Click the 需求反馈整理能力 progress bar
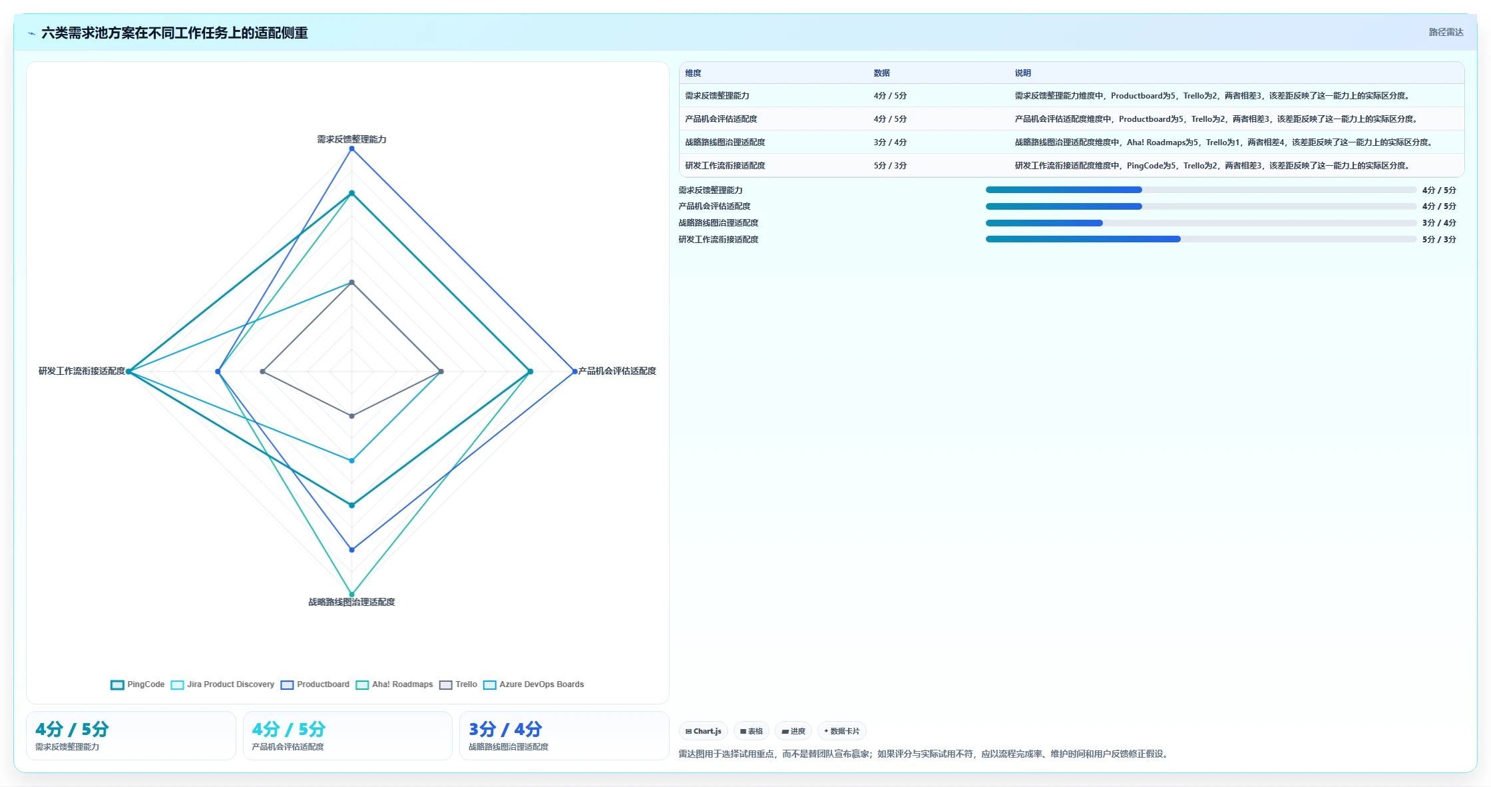The height and width of the screenshot is (787, 1491). point(1201,190)
